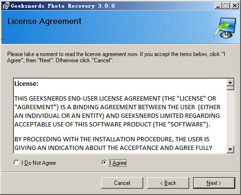Click the I Agree label text
Viewport: 241px width, 195px height.
coord(118,163)
